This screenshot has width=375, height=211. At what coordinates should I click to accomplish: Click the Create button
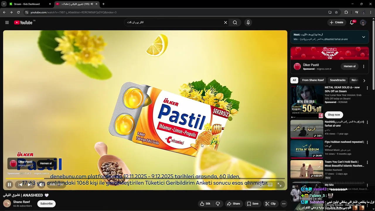tap(336, 23)
